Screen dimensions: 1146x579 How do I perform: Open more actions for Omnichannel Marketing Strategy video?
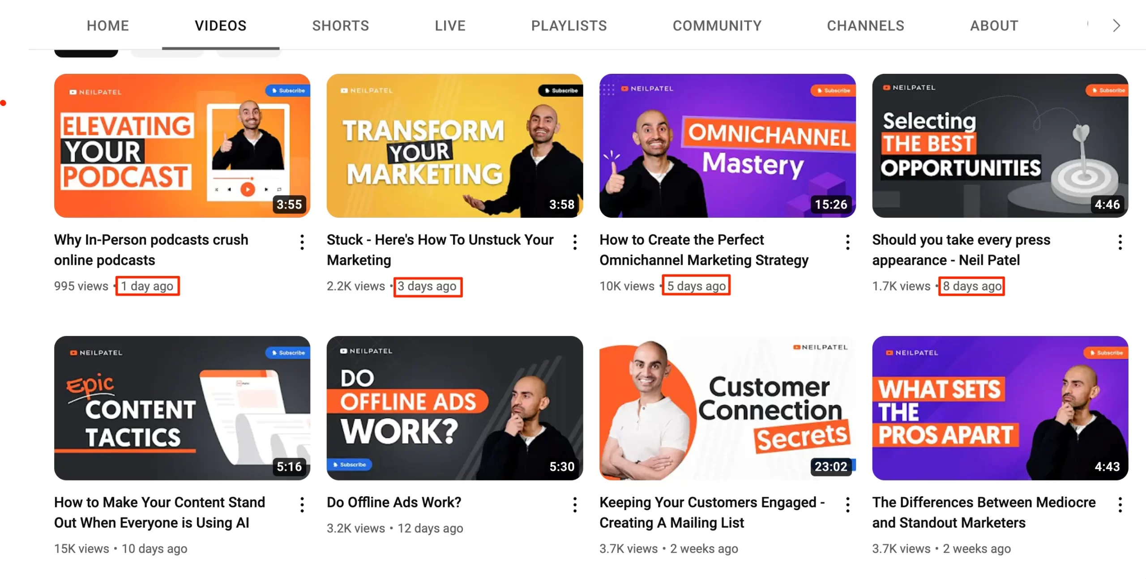(847, 242)
